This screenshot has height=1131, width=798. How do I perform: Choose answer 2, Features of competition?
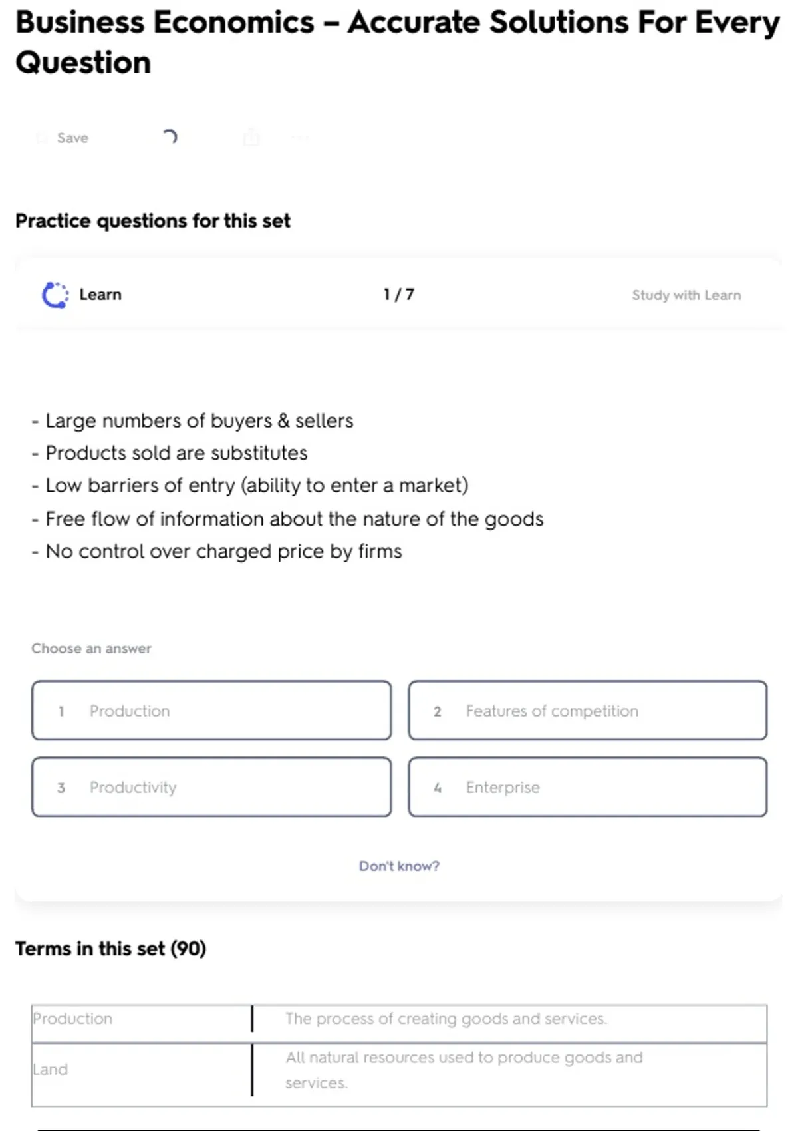tap(588, 711)
